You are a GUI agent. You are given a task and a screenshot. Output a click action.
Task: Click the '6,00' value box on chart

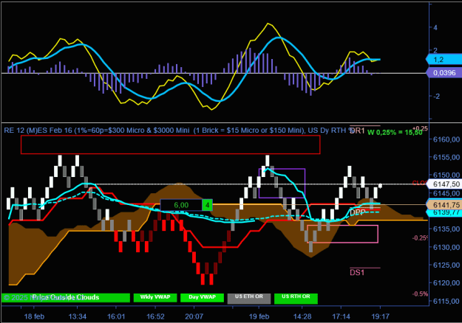click(x=181, y=205)
